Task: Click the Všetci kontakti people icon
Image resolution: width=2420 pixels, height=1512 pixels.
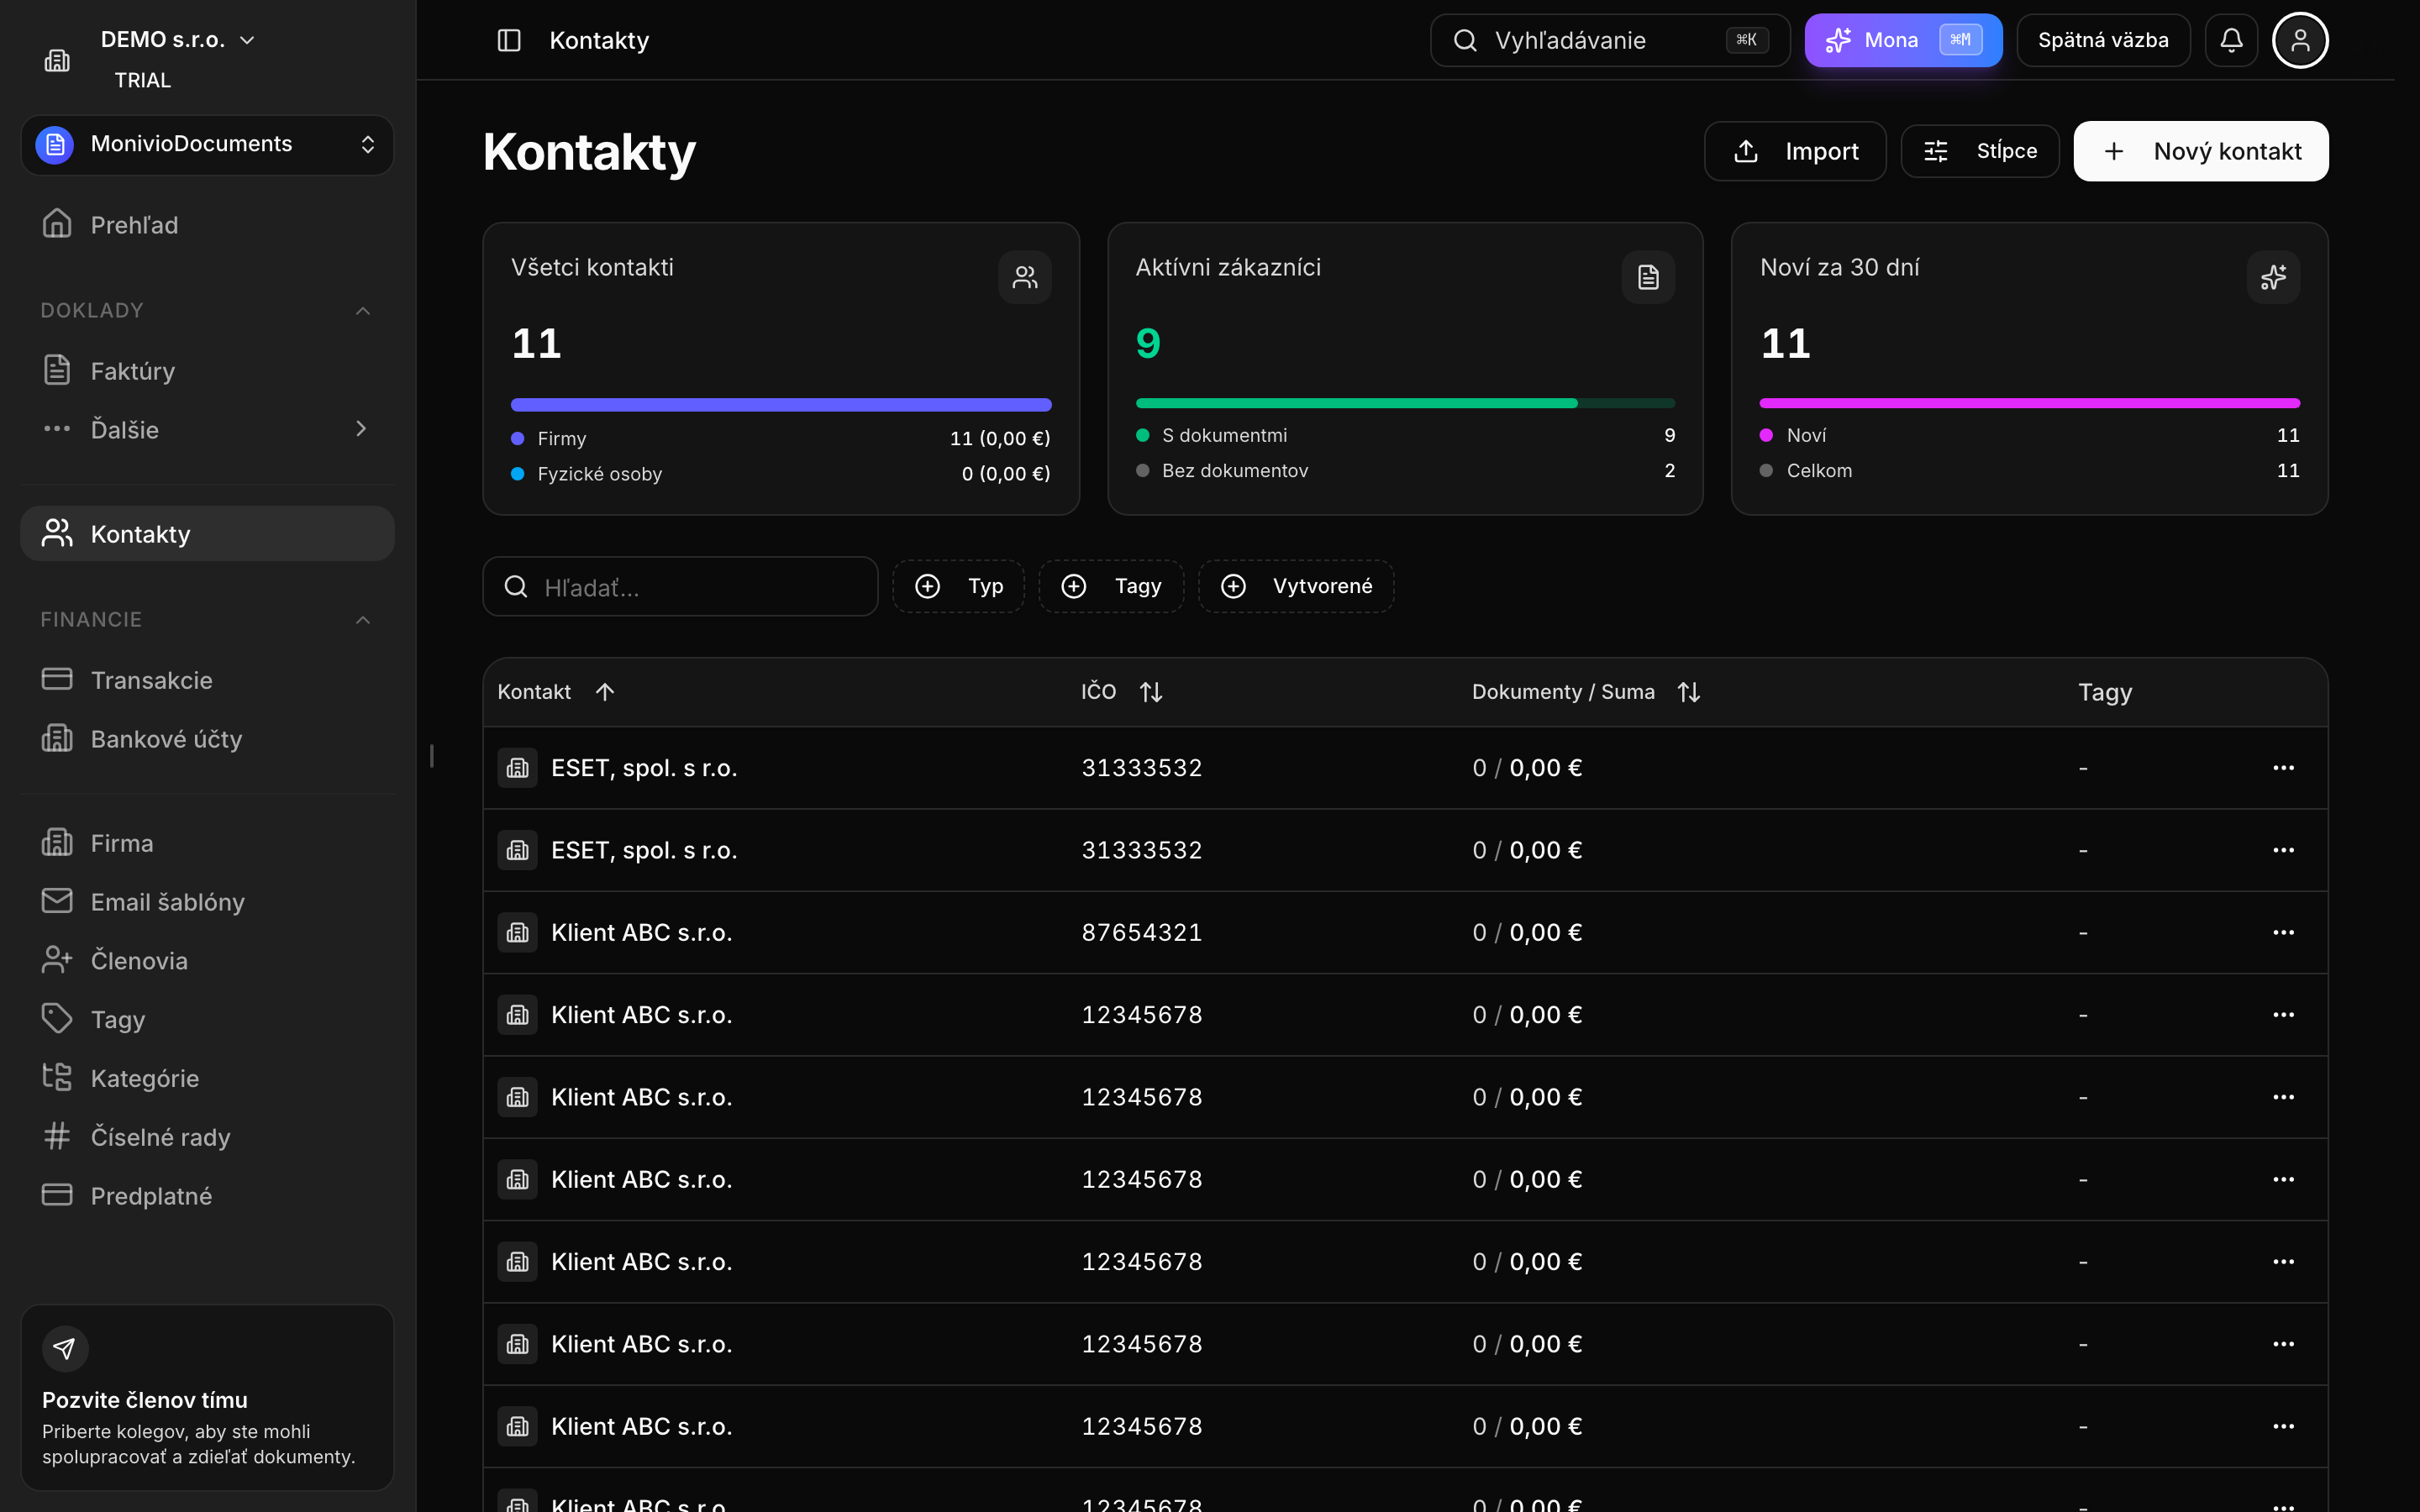Action: pyautogui.click(x=1024, y=277)
